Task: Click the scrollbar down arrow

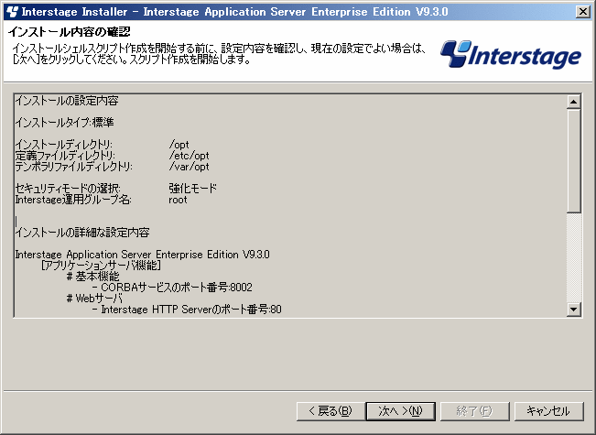Action: 574,310
